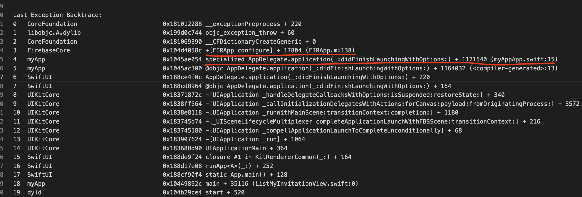Click the dyld start + 520 symbol

[x=225, y=192]
